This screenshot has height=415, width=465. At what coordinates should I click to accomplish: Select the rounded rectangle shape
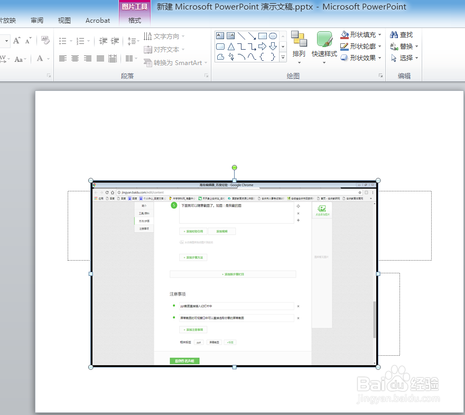pos(220,47)
